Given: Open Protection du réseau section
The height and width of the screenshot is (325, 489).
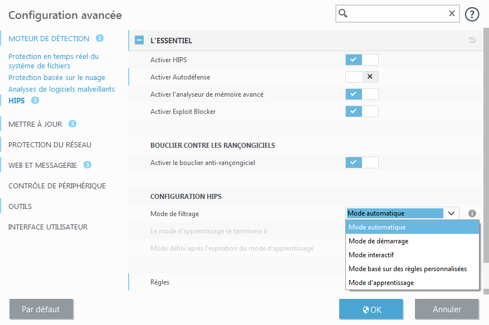Looking at the screenshot, I should point(50,145).
